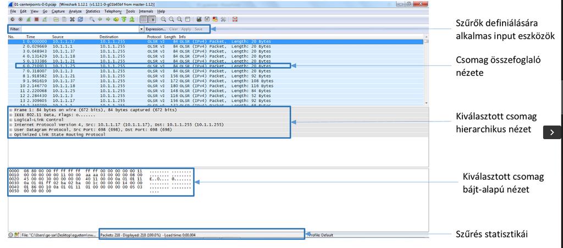Go forward in packet history
563x248 pixels.
coord(108,19)
